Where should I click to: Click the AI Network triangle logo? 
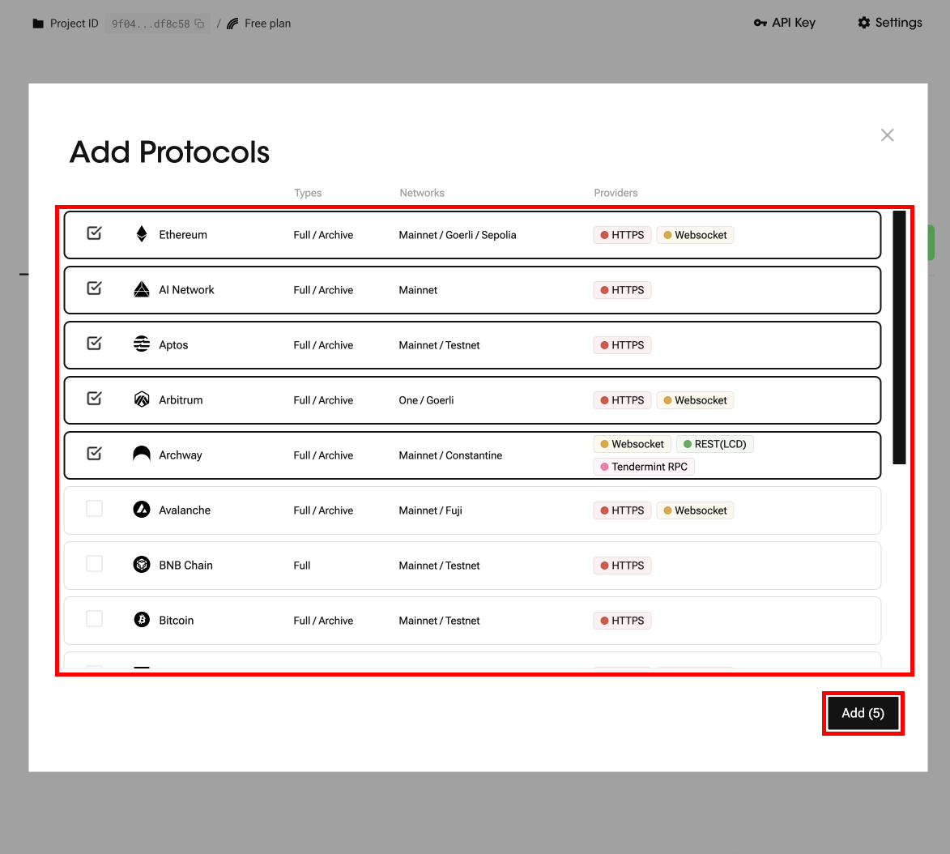pos(142,289)
